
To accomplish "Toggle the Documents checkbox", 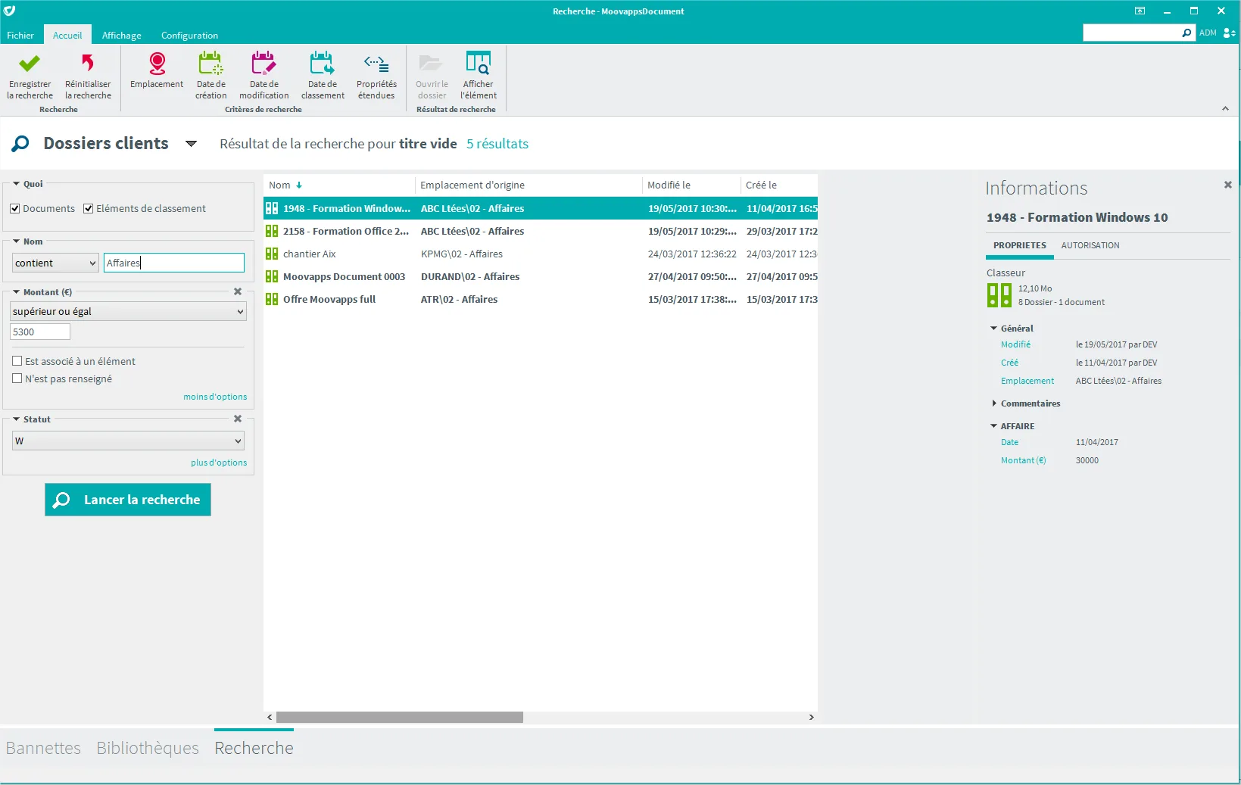I will (14, 209).
